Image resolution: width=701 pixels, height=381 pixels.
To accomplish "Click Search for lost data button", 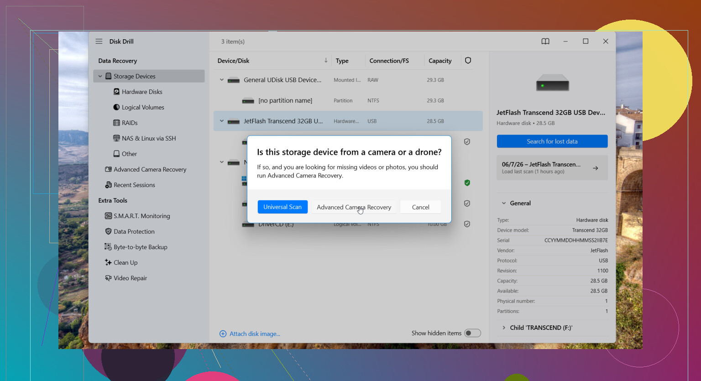I will pyautogui.click(x=552, y=141).
